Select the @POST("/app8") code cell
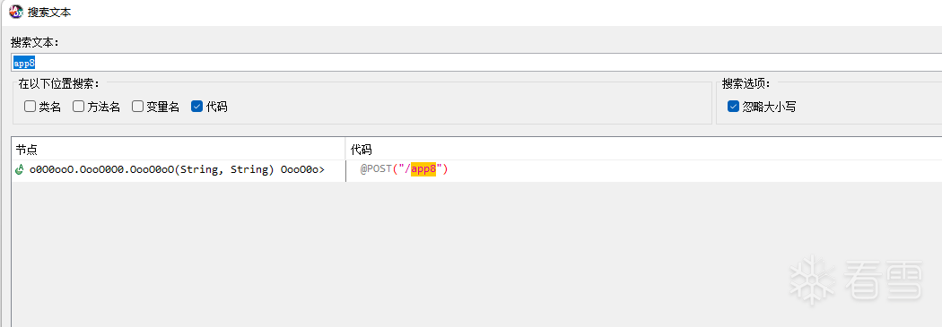The width and height of the screenshot is (942, 327). tap(405, 170)
